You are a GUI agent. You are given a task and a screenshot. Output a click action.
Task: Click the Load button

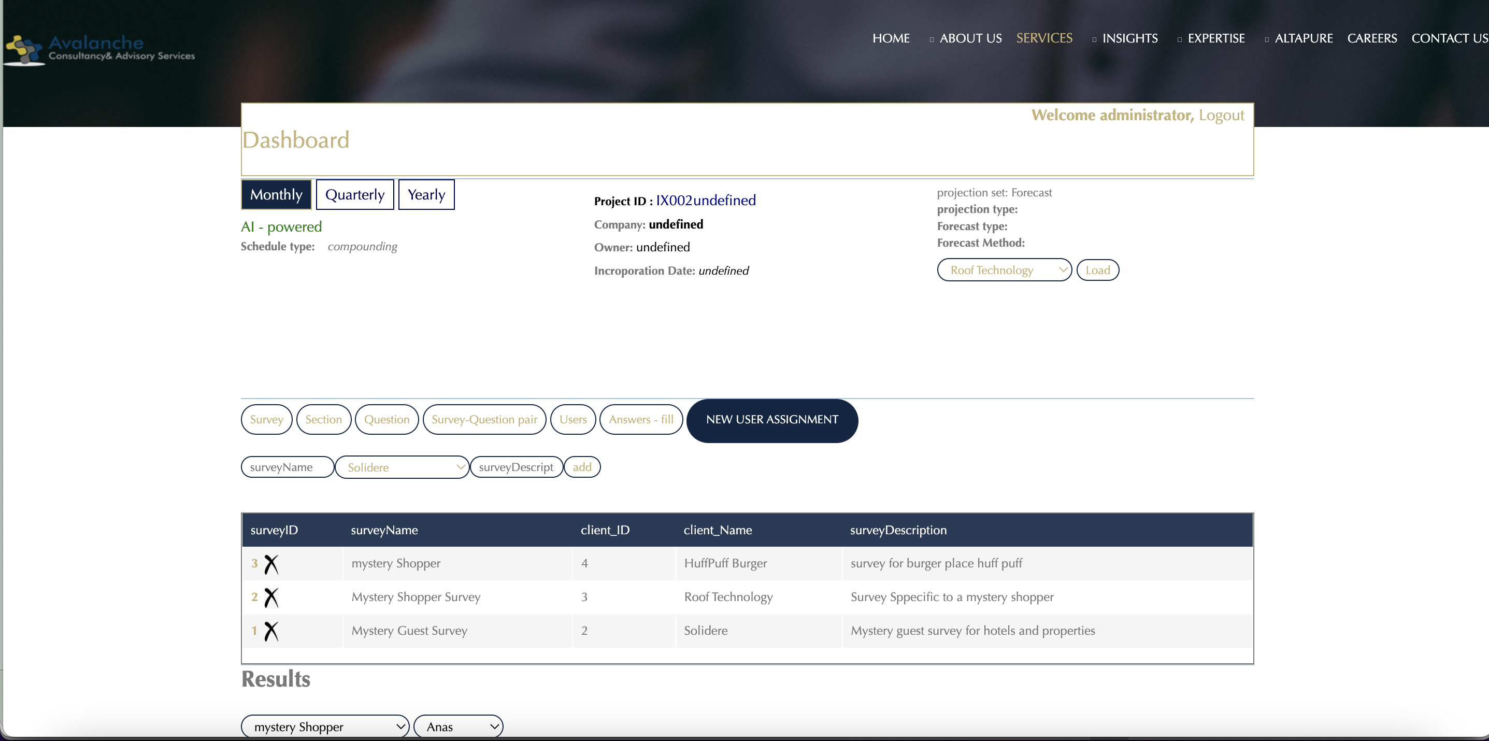click(x=1097, y=270)
